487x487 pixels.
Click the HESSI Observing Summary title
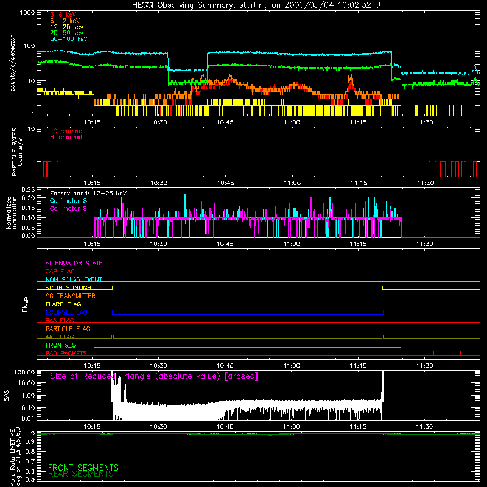tap(258, 5)
